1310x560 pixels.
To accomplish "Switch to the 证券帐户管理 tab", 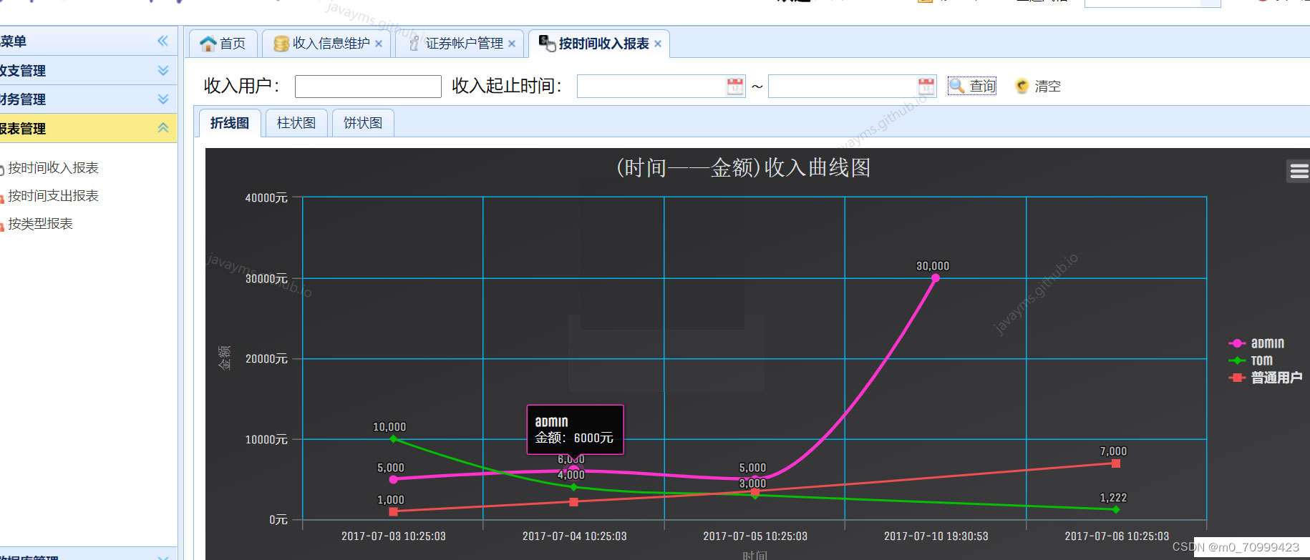I will pos(460,44).
